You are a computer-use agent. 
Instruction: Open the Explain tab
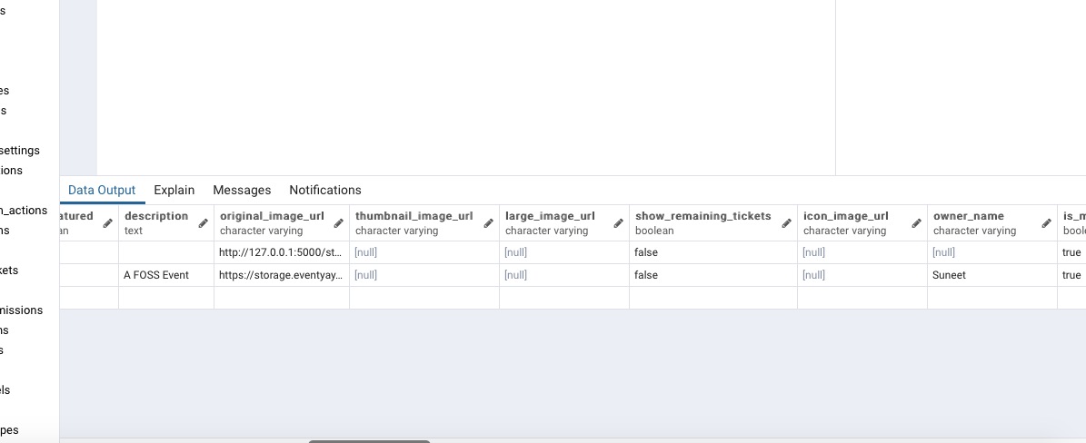pos(174,190)
